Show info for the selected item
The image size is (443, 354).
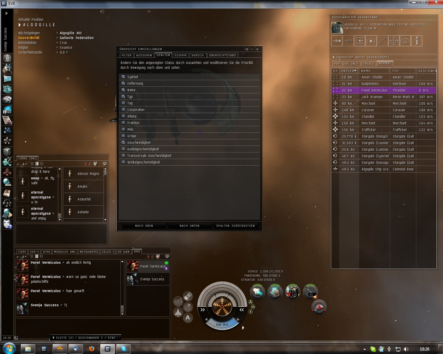tap(417, 41)
